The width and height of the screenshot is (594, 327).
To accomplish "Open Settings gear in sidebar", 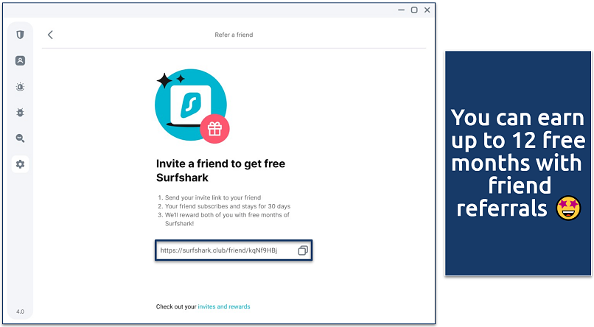I will [x=20, y=164].
